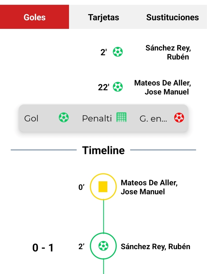Screen dimensions: 207x274
Task: Select Sánchez Rey, Rubén in the timeline
Action: coord(155,247)
